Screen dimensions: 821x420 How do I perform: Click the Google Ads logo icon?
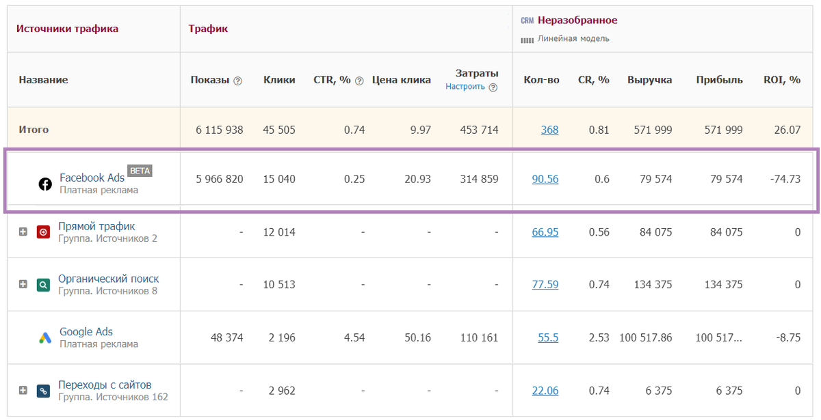click(45, 337)
